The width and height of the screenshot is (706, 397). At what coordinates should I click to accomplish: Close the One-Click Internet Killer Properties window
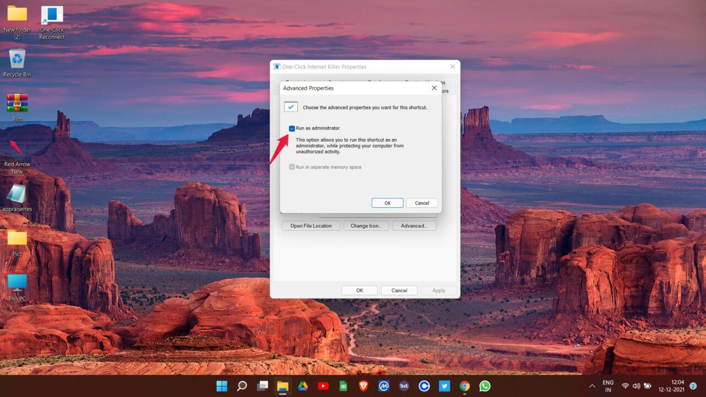(453, 67)
